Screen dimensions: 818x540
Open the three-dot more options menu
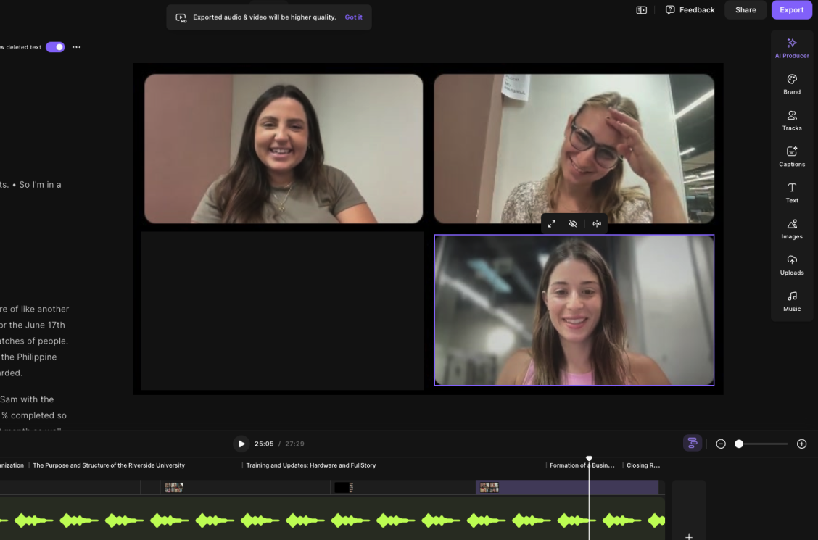pos(77,47)
